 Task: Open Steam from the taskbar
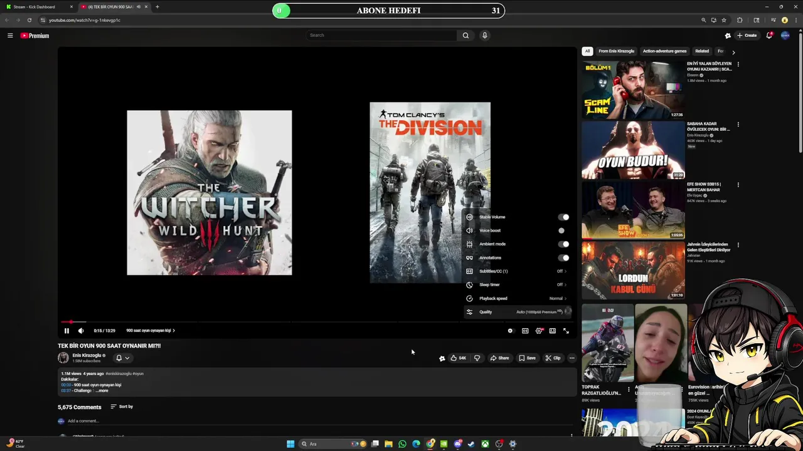[x=471, y=444]
